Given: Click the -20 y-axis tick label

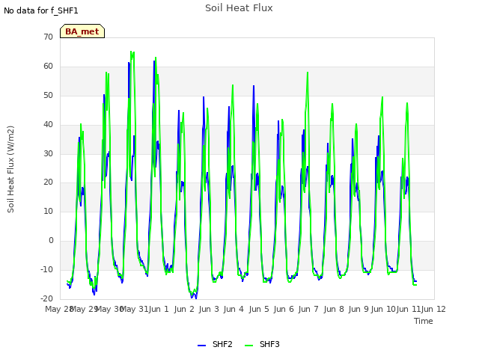Looking at the screenshot, I should pos(46,298).
